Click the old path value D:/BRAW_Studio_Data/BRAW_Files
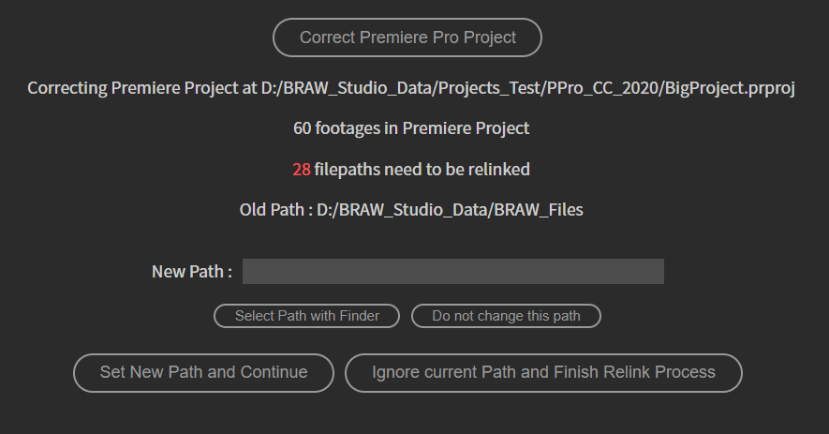This screenshot has height=434, width=829. tap(450, 210)
